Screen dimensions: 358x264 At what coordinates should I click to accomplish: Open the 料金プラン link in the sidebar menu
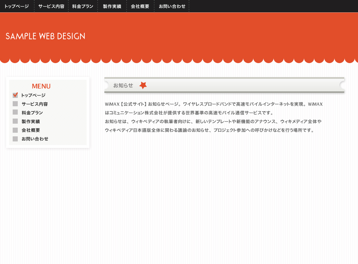tap(32, 113)
